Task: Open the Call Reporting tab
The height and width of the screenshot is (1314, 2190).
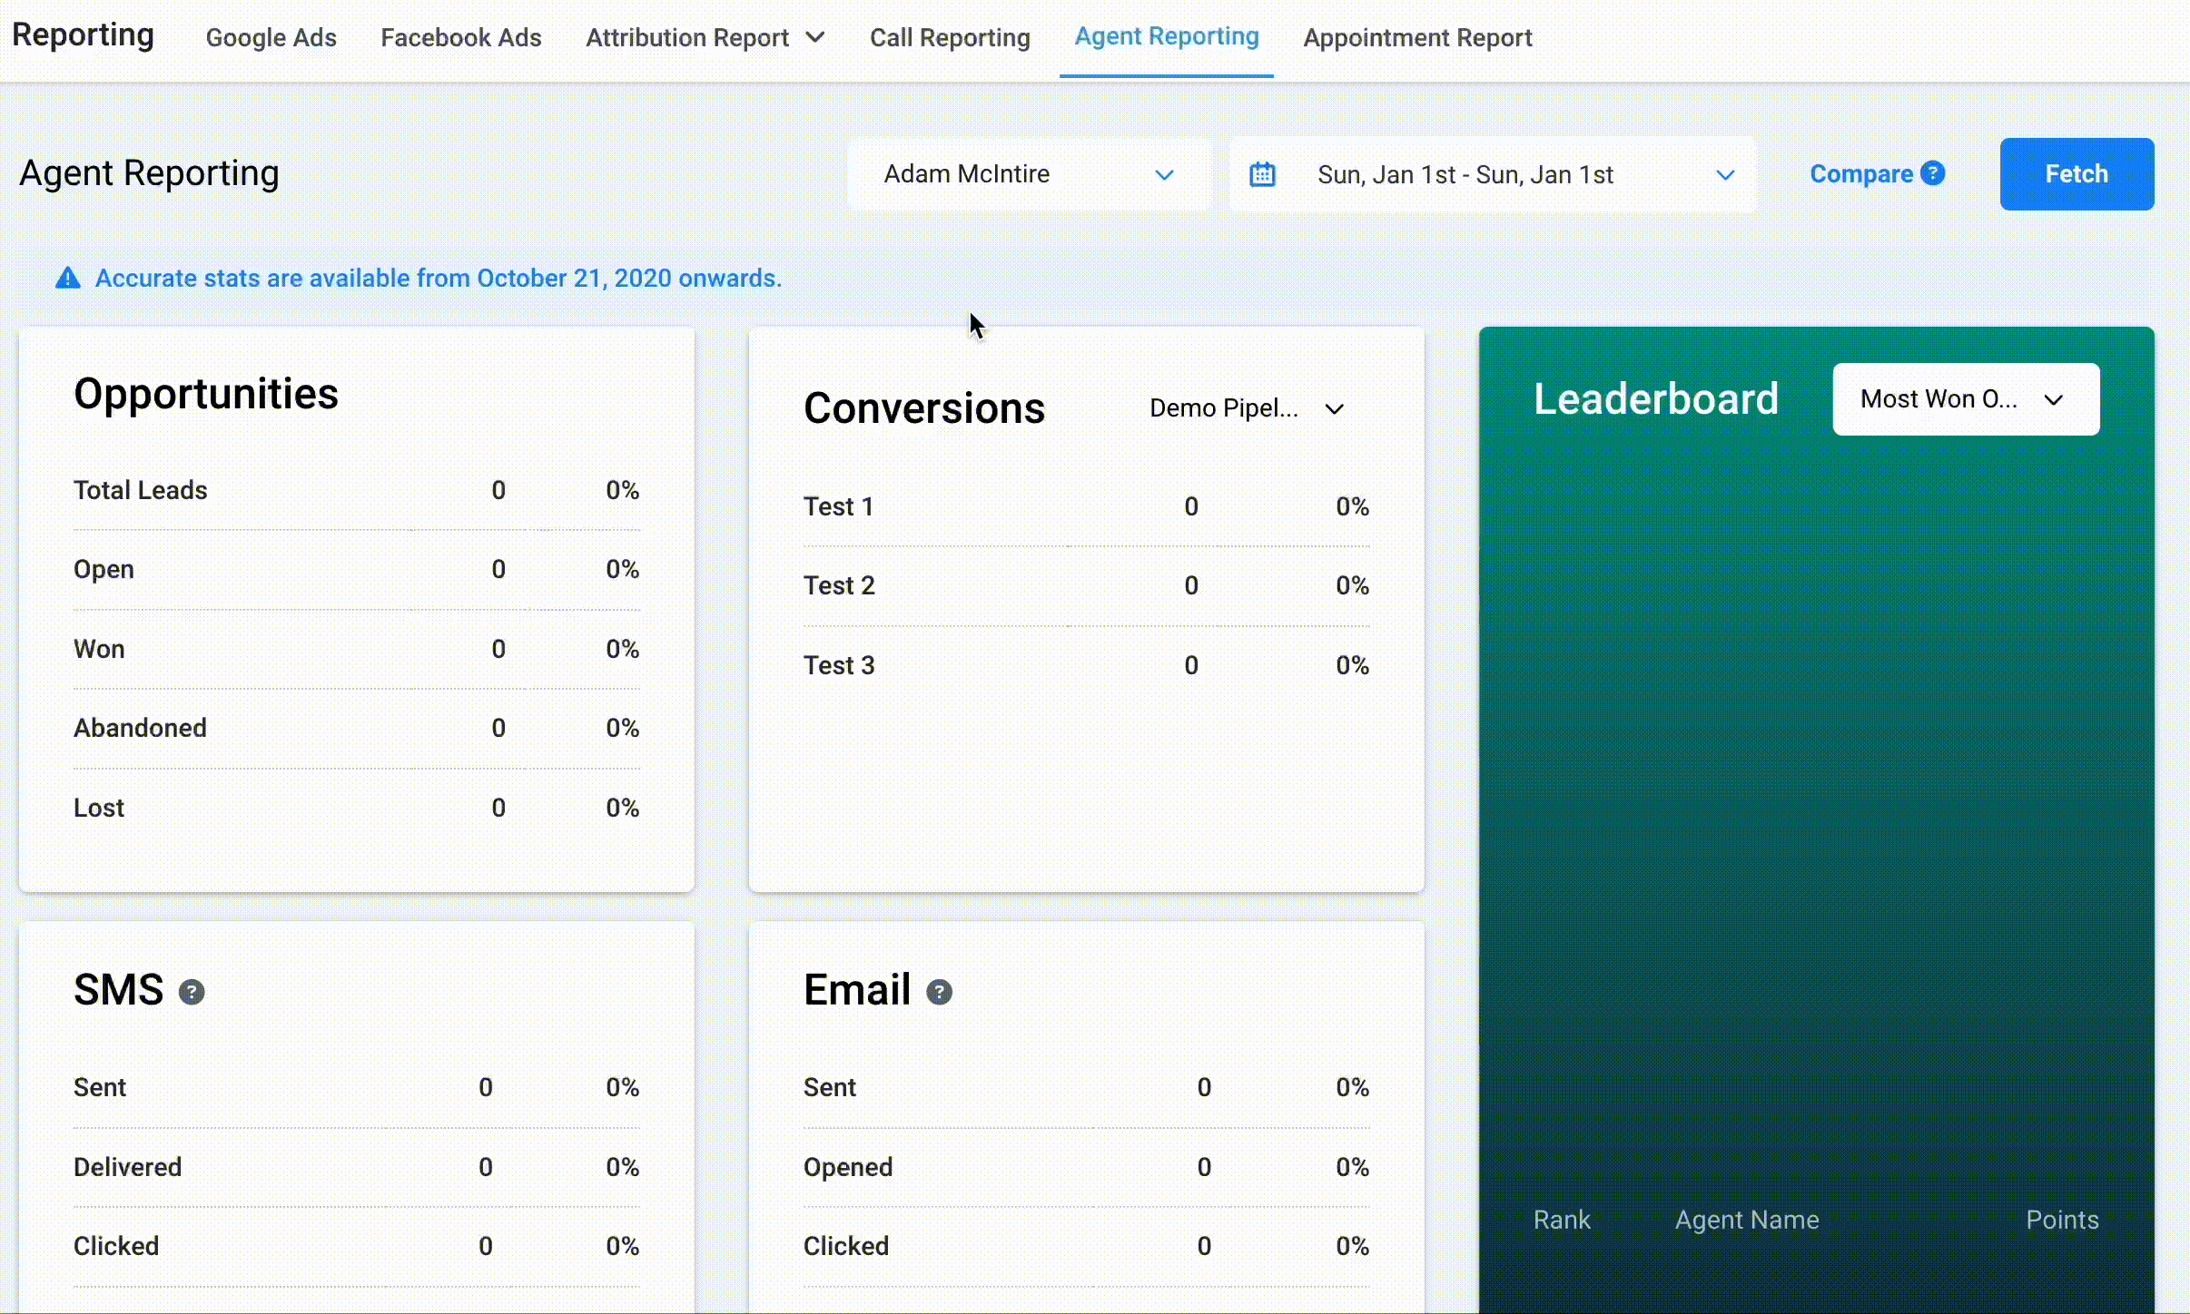Action: tap(950, 37)
